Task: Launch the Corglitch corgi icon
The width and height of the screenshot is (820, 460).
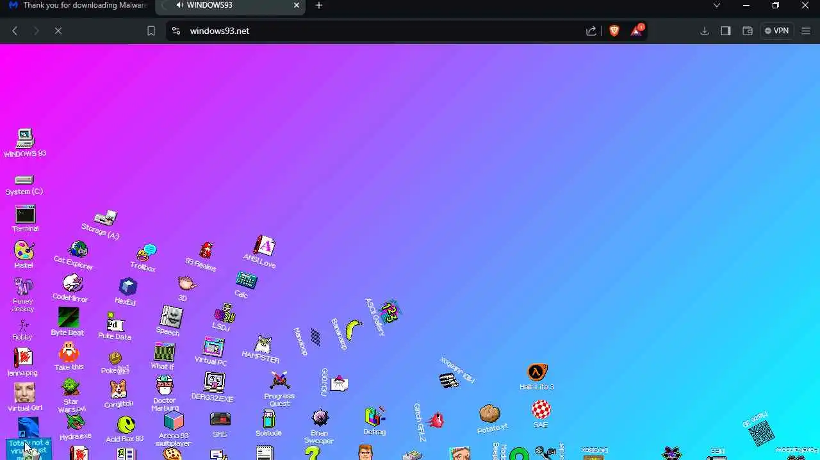Action: [118, 389]
